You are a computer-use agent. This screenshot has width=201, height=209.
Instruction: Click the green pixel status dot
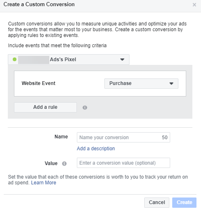15,60
